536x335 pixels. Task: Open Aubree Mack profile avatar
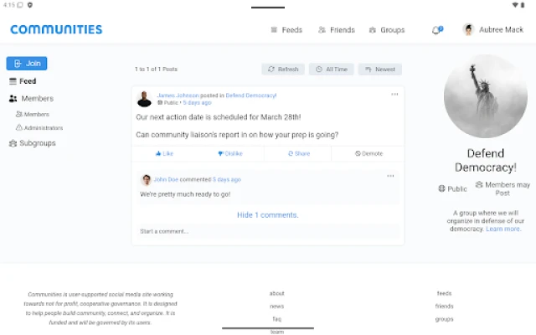[x=468, y=30]
